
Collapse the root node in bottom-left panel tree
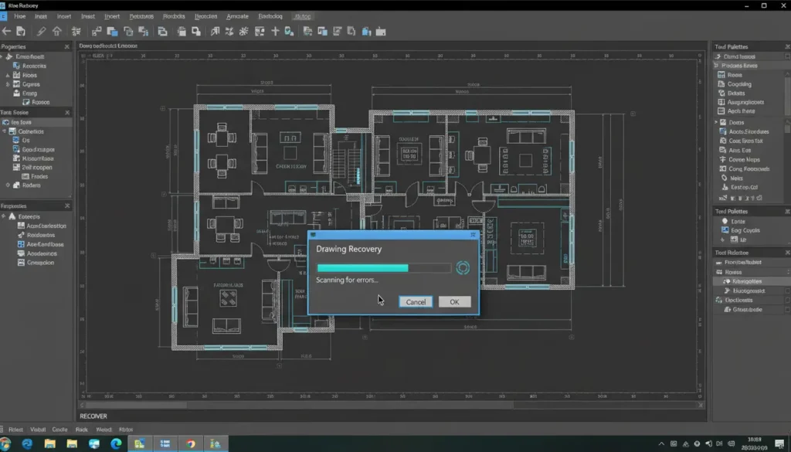click(x=5, y=216)
